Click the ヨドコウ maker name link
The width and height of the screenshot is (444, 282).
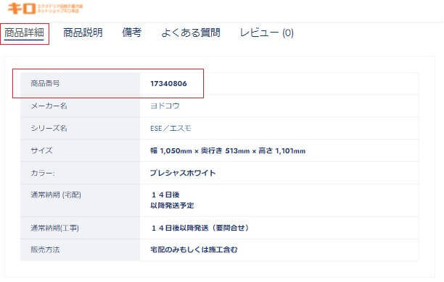coord(165,106)
